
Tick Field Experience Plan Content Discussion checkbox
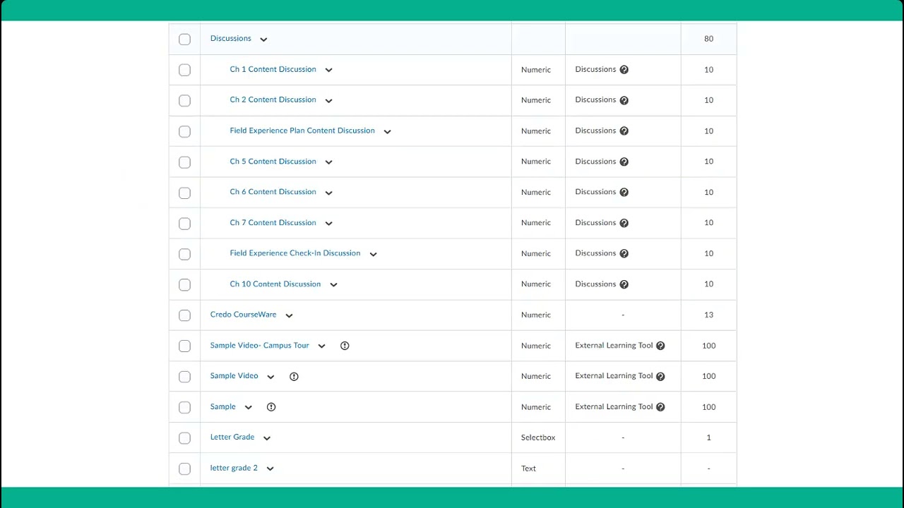pos(184,131)
